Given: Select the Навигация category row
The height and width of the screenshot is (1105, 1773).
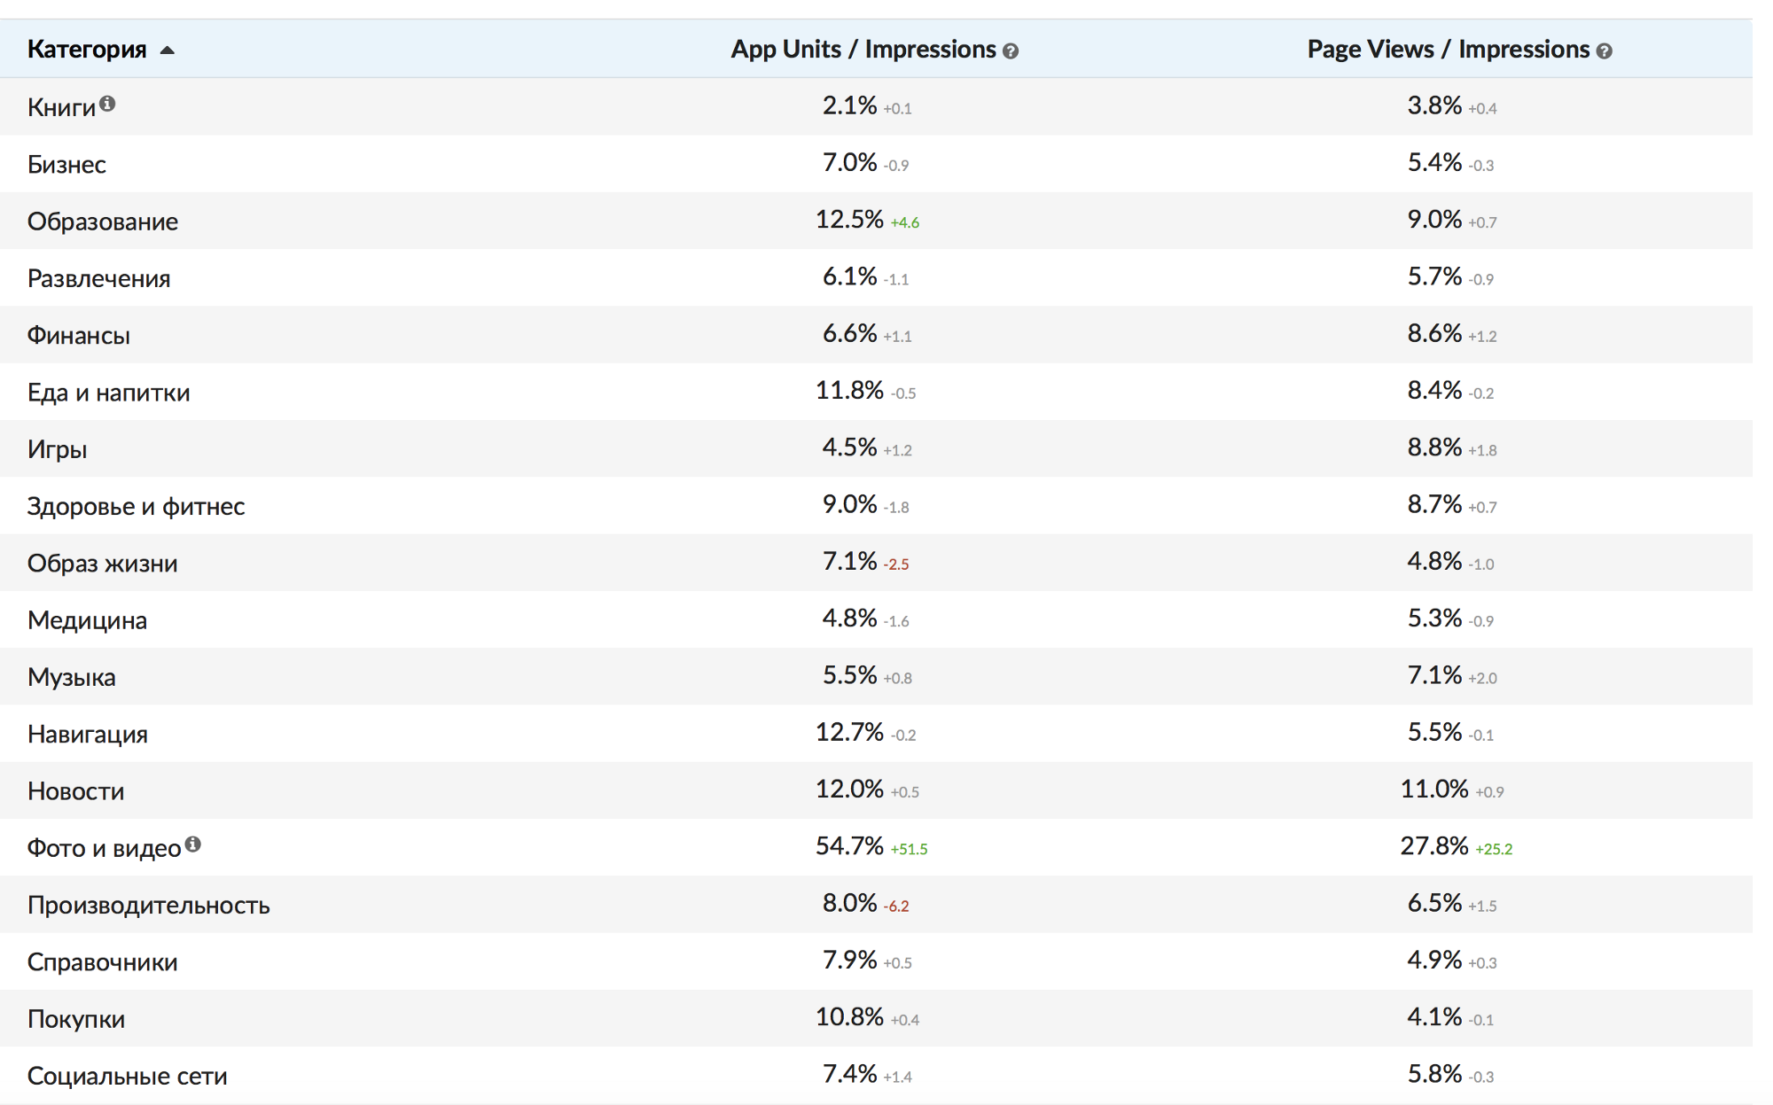Looking at the screenshot, I should click(x=88, y=735).
